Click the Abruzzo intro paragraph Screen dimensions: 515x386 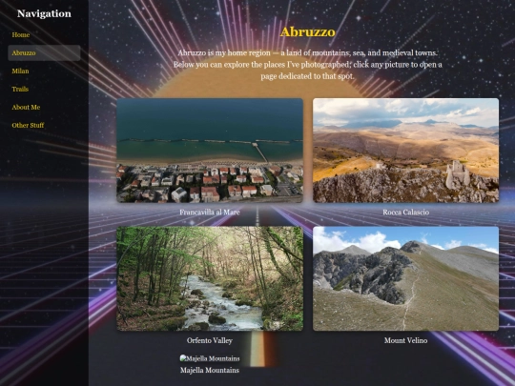pyautogui.click(x=308, y=65)
